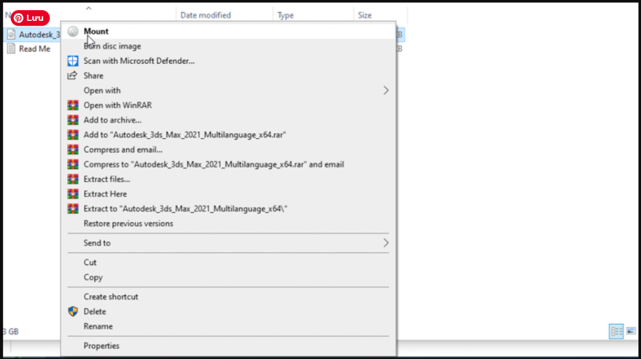The image size is (641, 359).
Task: Choose Add to archive... entry
Action: pos(112,121)
